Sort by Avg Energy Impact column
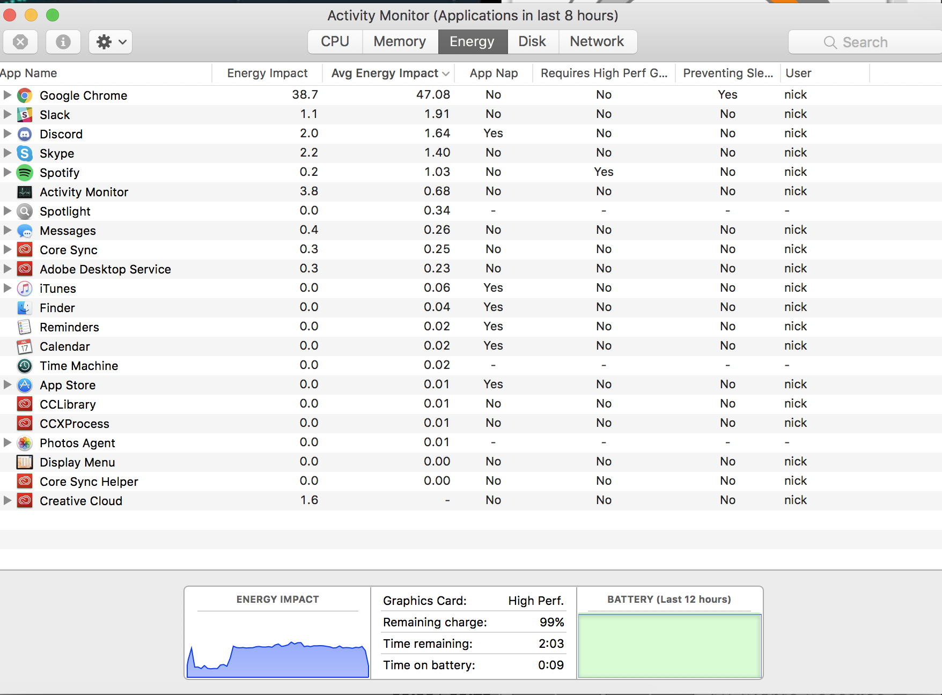 point(388,73)
